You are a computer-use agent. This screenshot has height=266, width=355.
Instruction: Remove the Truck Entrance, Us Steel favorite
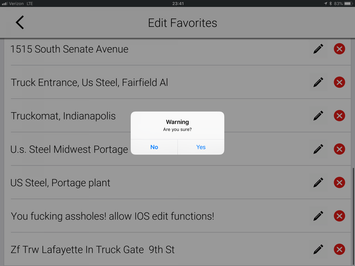click(339, 82)
